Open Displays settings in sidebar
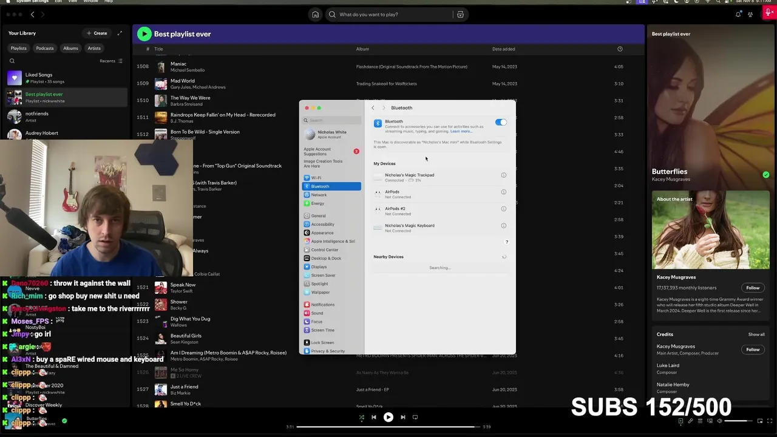 point(331,266)
